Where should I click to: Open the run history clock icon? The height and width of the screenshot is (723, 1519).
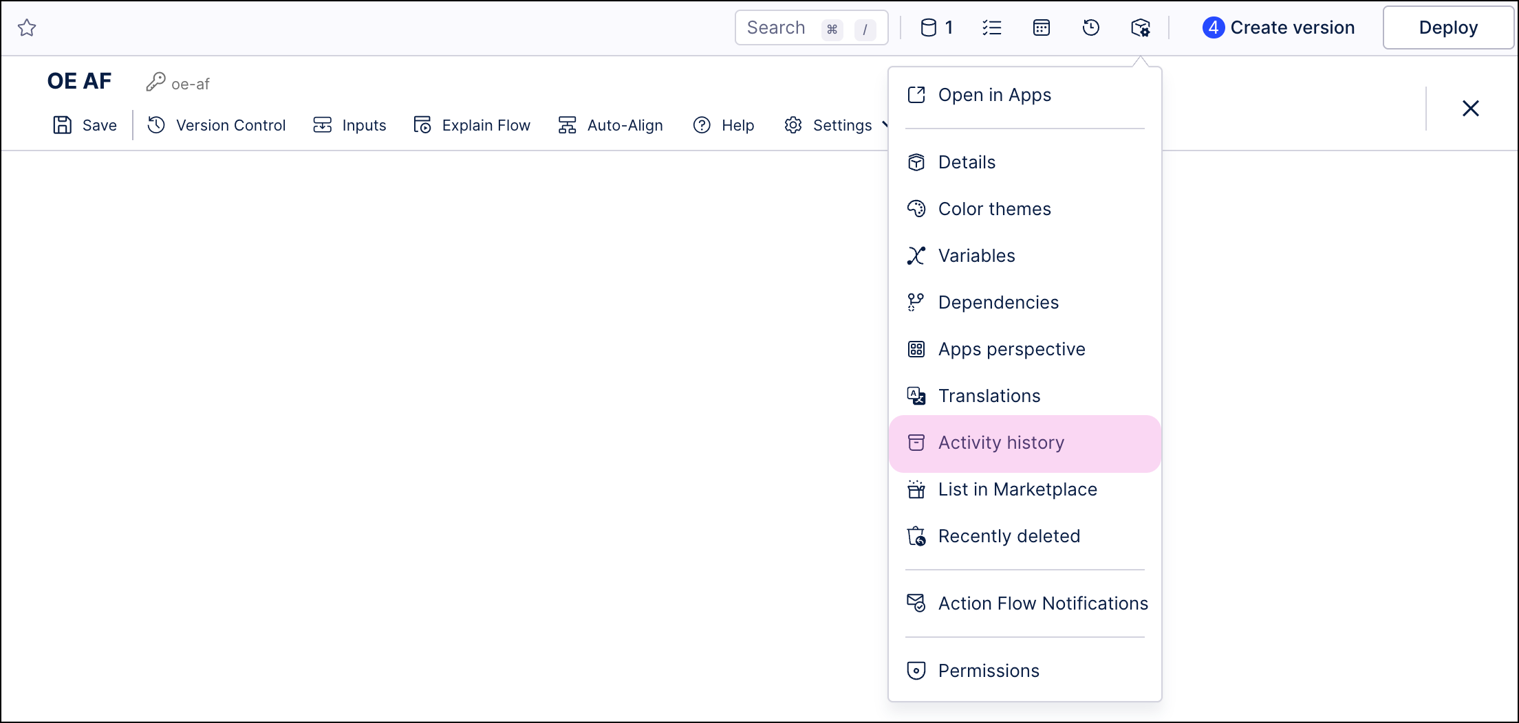pos(1090,27)
